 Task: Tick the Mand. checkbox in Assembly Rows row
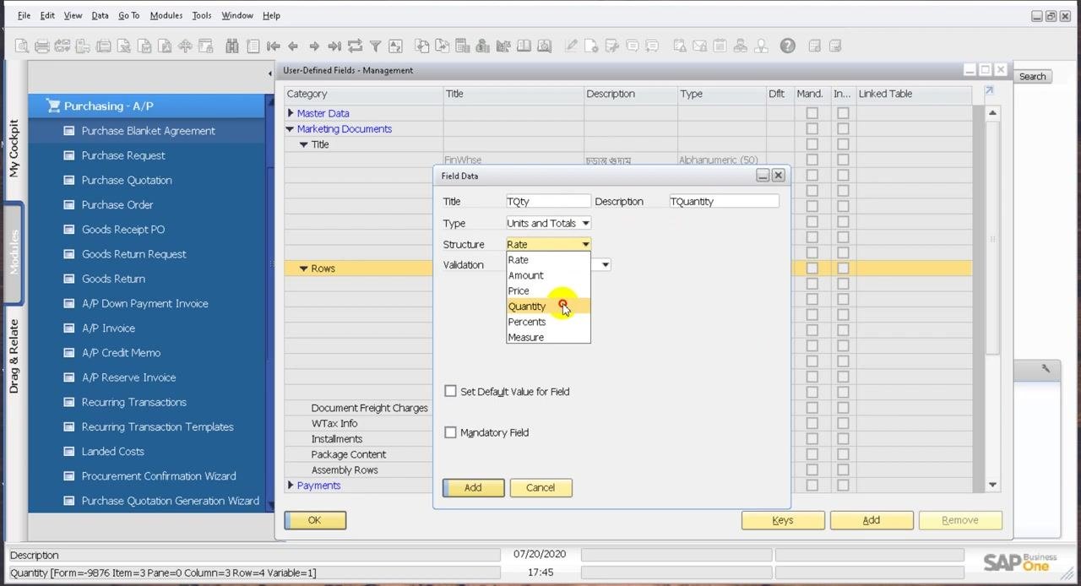pos(812,469)
